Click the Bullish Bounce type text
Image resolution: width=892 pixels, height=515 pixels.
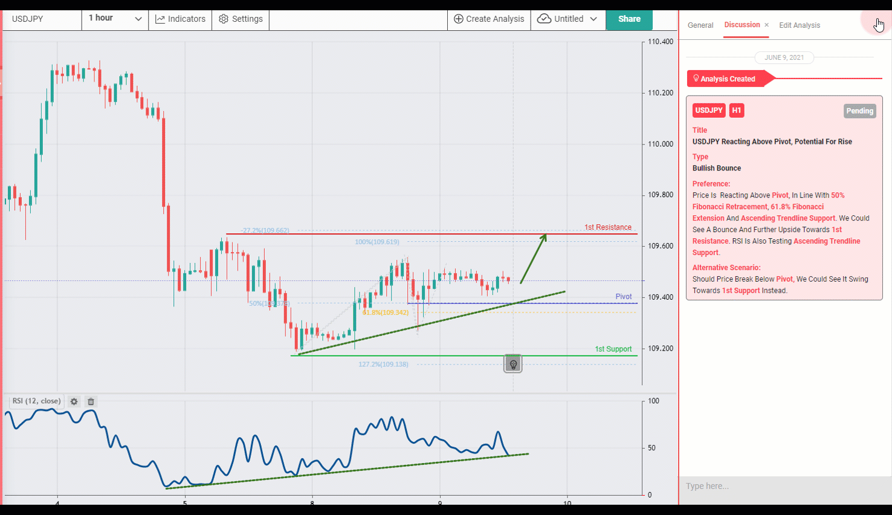[x=717, y=168]
